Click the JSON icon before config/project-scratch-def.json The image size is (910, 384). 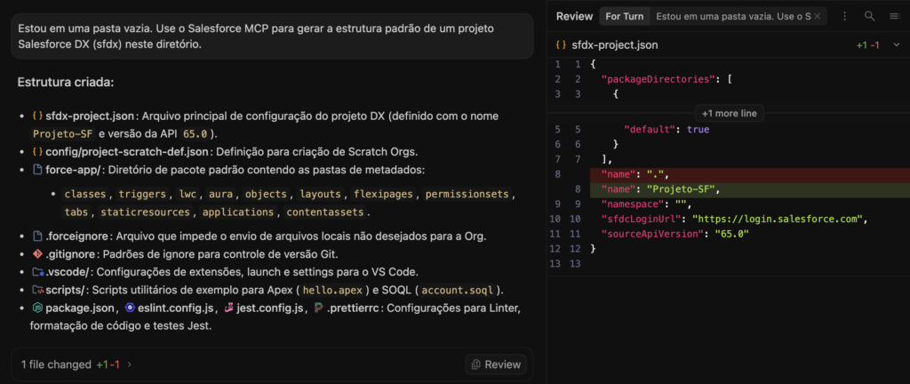point(37,152)
